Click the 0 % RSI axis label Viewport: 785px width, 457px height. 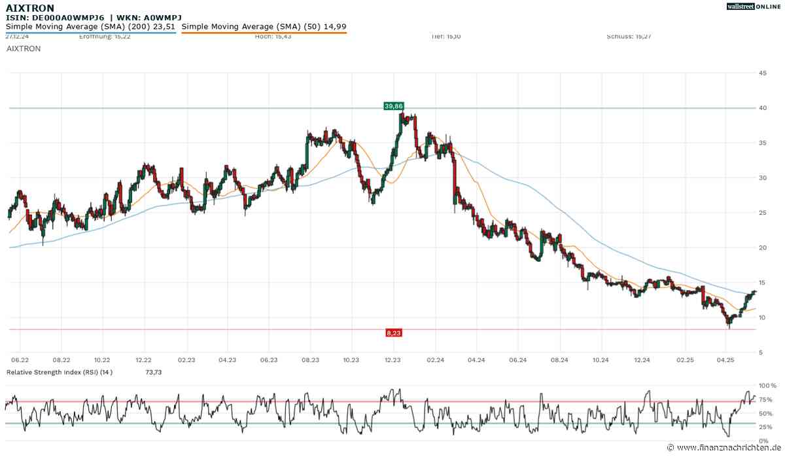[x=763, y=442]
